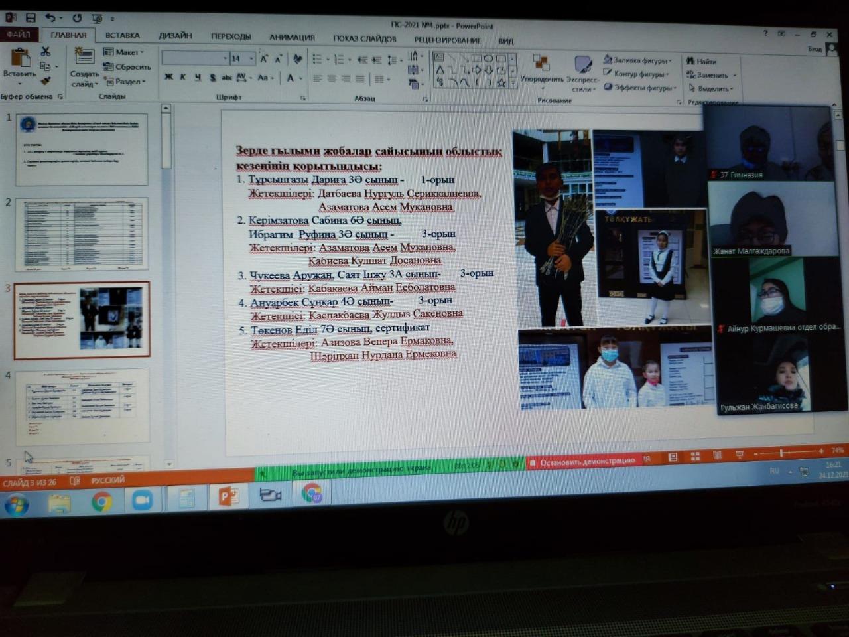Pick the star shape in shapes gallery
849x637 pixels.
[x=501, y=83]
